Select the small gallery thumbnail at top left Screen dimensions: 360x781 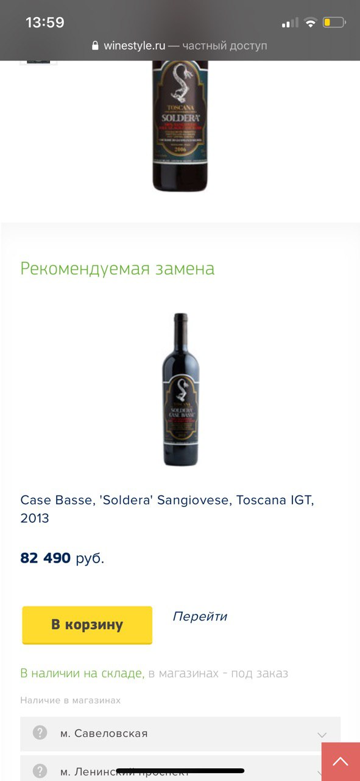click(x=38, y=62)
